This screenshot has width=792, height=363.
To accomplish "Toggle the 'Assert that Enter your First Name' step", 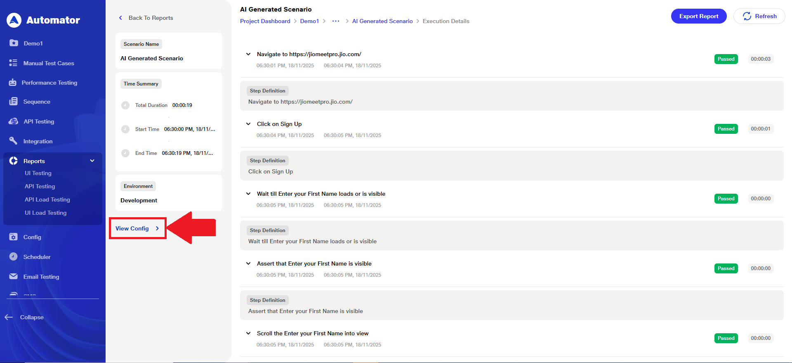I will [248, 263].
